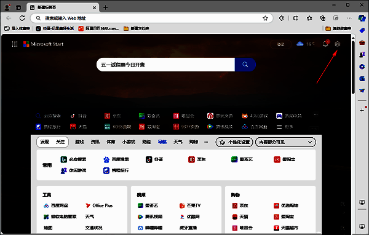The image size is (369, 235).
Task: Open the notifications bell icon
Action: (326, 44)
